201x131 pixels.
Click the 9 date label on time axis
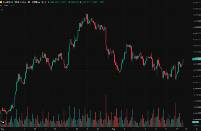click(x=145, y=129)
